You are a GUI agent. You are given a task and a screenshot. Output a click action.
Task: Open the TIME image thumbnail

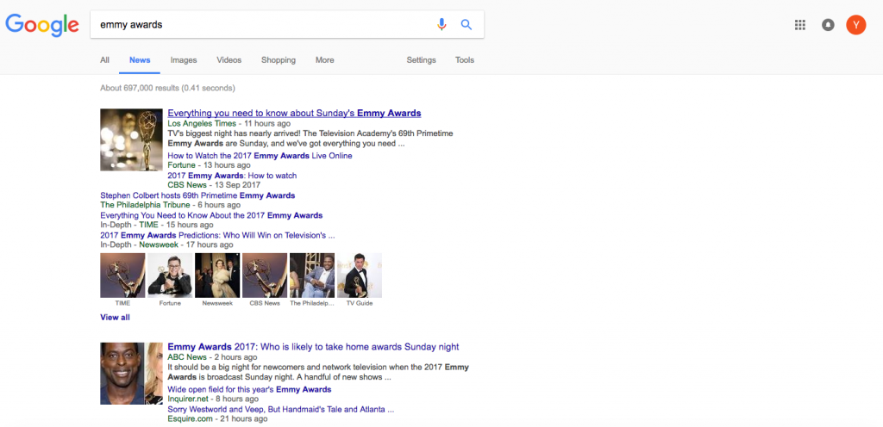click(x=122, y=275)
